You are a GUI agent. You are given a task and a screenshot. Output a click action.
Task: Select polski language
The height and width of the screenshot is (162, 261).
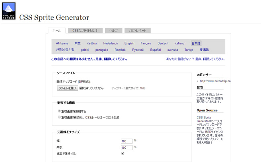tap(85, 50)
